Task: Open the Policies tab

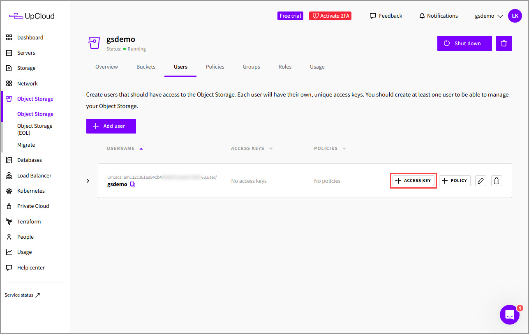Action: tap(215, 67)
